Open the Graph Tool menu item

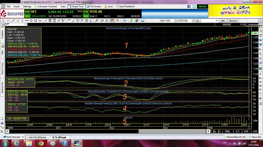pyautogui.click(x=76, y=6)
